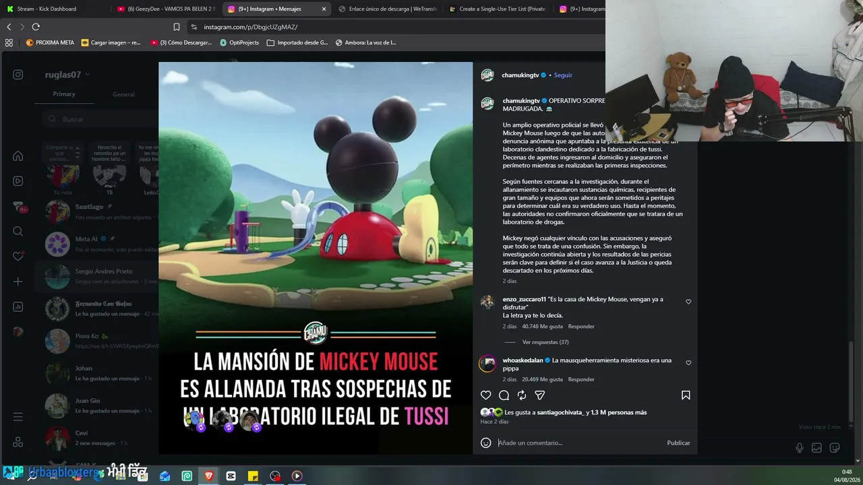This screenshot has height=485, width=863.
Task: Click the image attachment icon in message bar
Action: (x=816, y=448)
